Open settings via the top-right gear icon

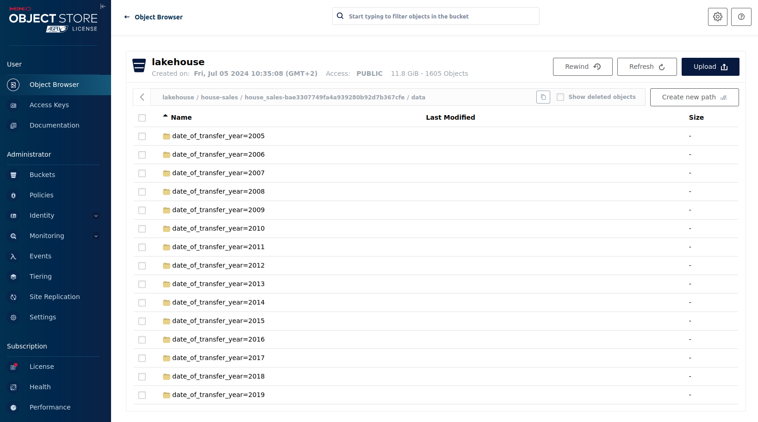tap(717, 17)
